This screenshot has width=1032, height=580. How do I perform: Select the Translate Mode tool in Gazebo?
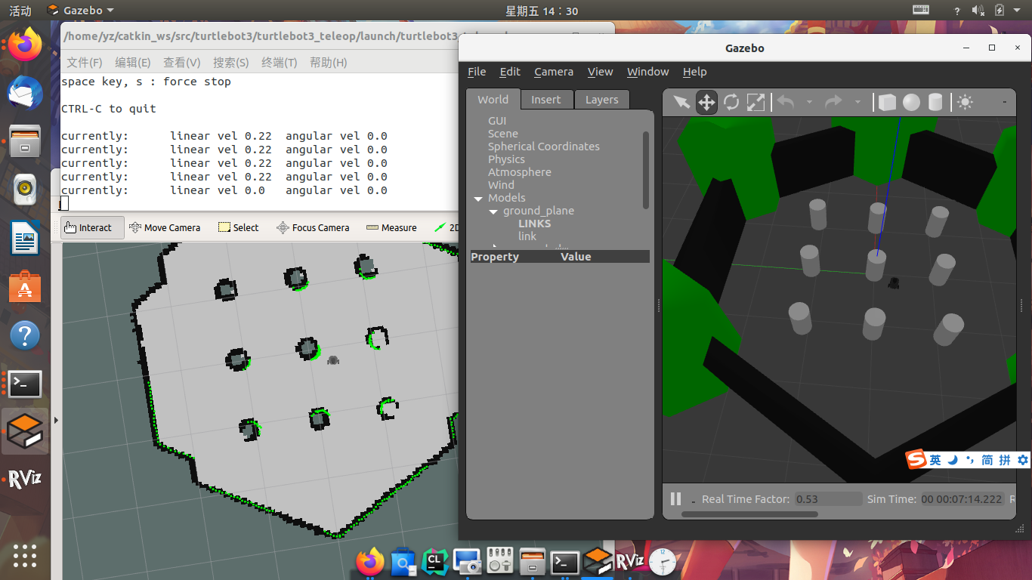click(x=706, y=103)
